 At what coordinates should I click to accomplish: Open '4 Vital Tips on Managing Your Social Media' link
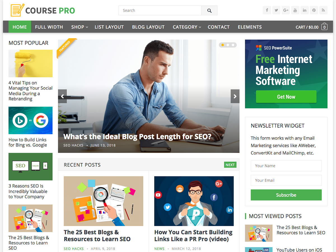(31, 91)
